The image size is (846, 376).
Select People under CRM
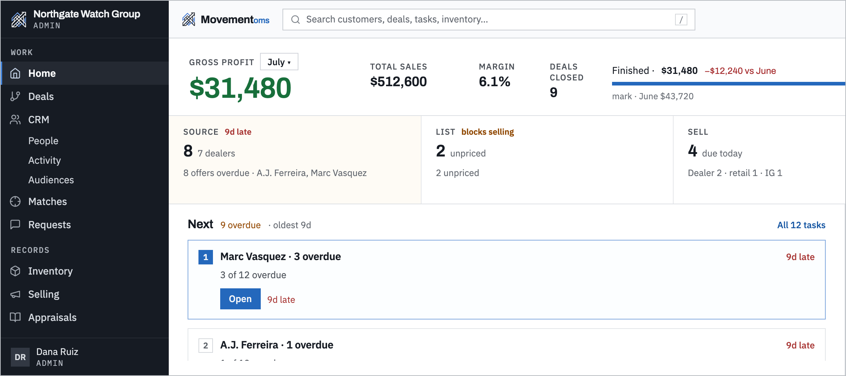point(43,141)
